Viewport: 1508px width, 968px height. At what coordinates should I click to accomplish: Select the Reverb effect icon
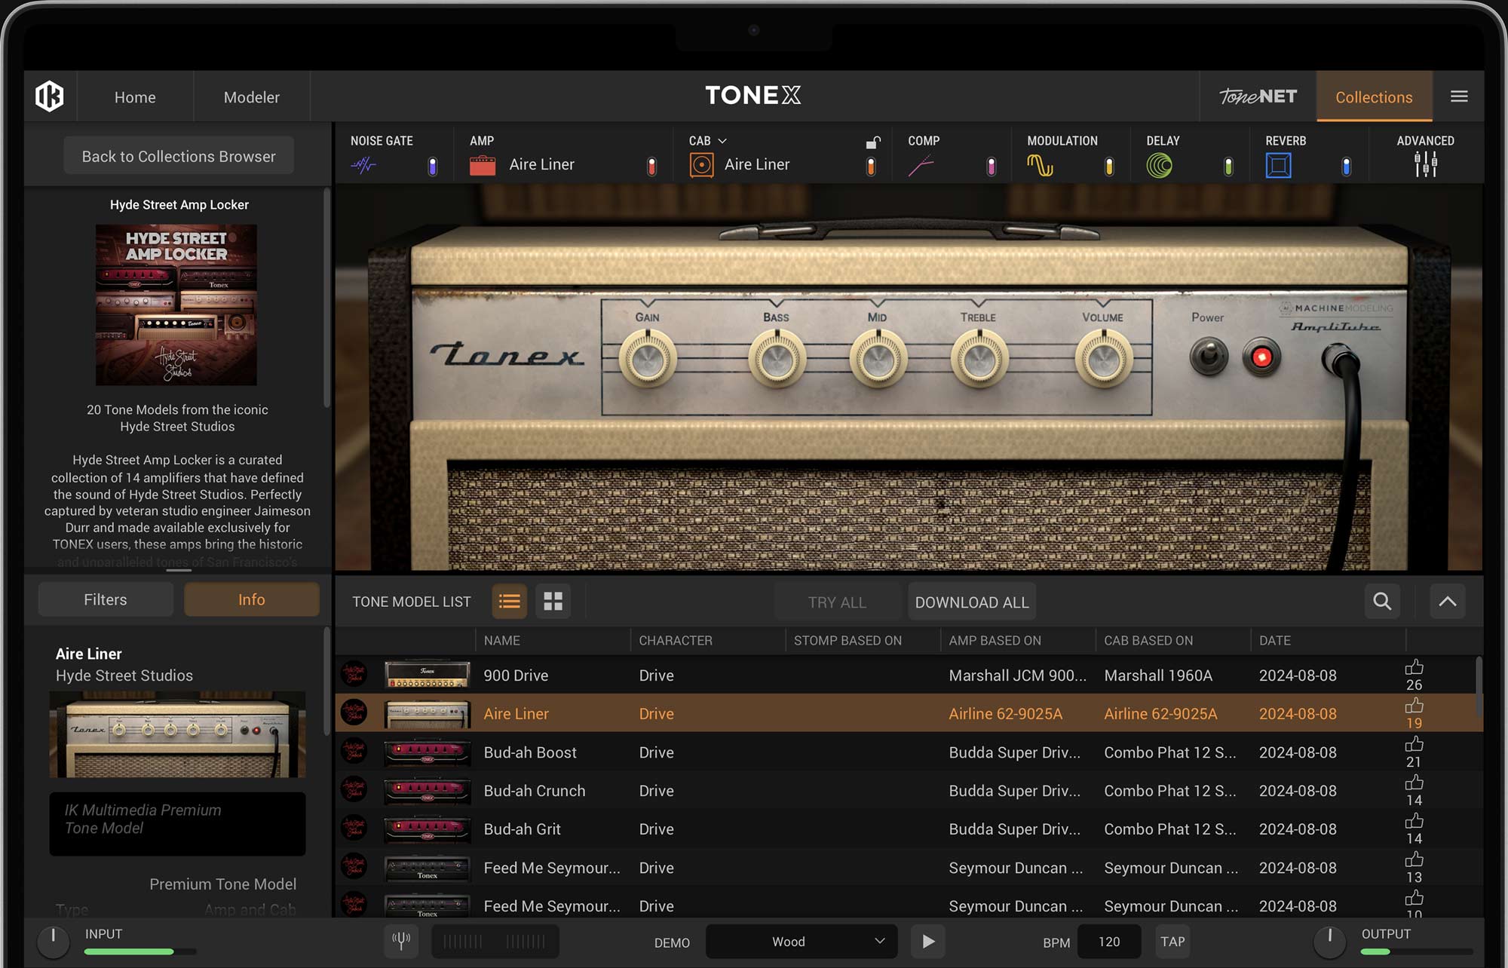coord(1280,164)
